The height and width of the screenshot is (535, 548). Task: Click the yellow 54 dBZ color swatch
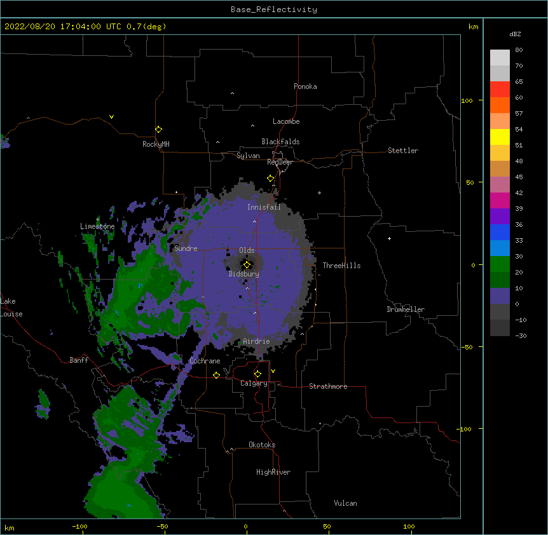click(500, 137)
